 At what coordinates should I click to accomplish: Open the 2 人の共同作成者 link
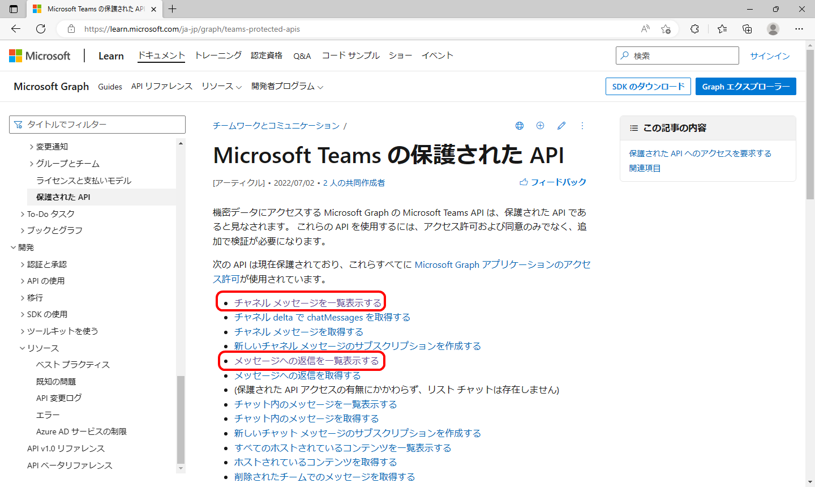point(354,183)
